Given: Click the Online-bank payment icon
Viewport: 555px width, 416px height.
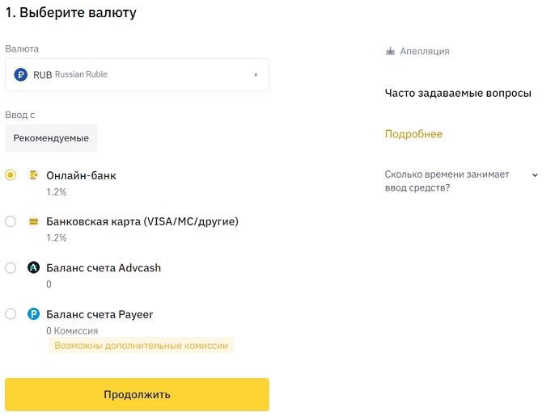Looking at the screenshot, I should coord(34,175).
